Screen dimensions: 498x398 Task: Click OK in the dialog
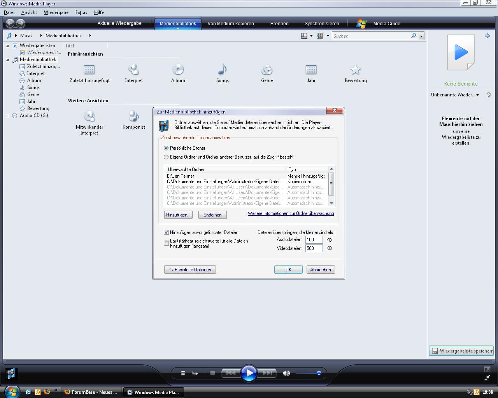pyautogui.click(x=288, y=270)
